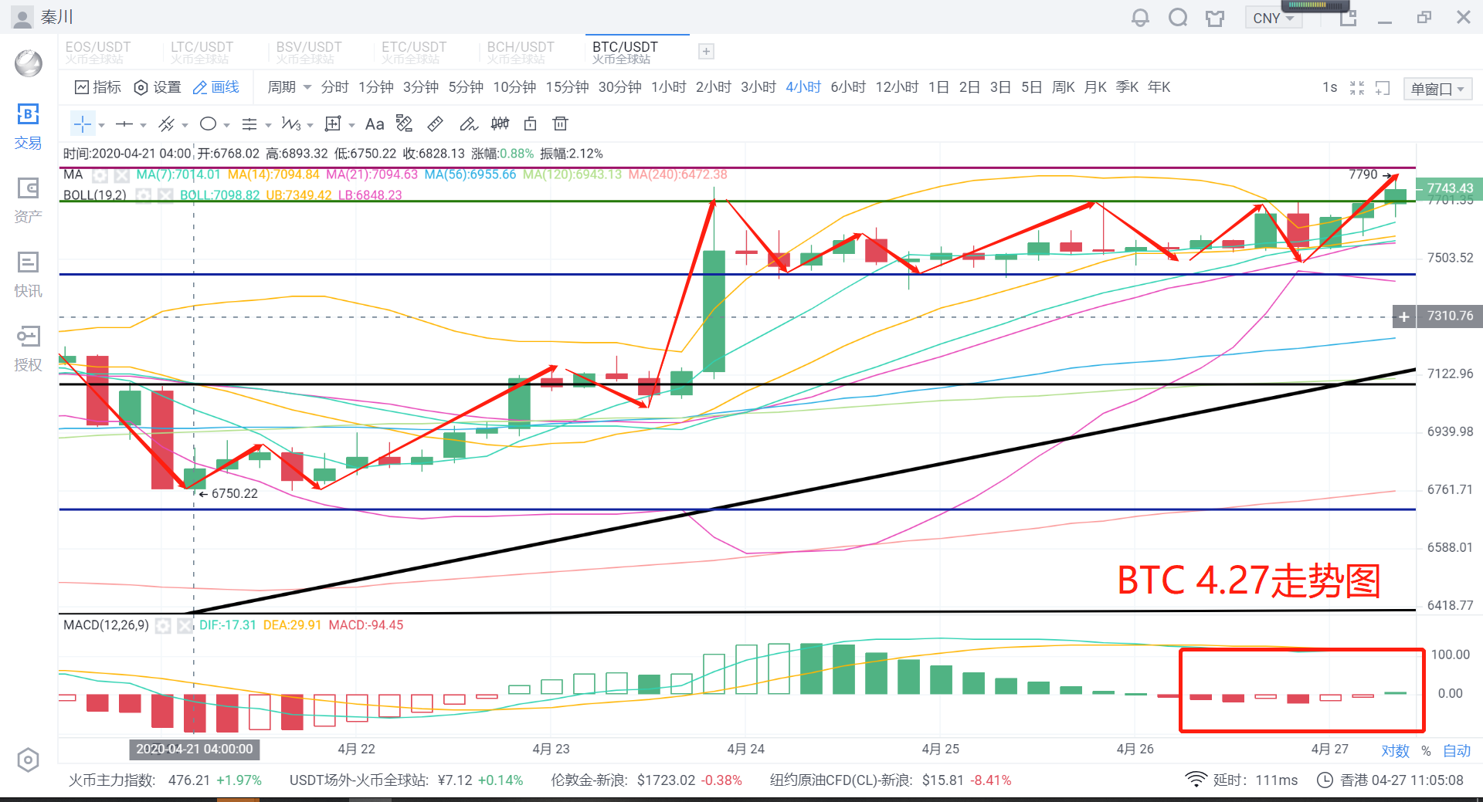Select the 1小时 timeframe
This screenshot has height=802, width=1483.
(668, 87)
